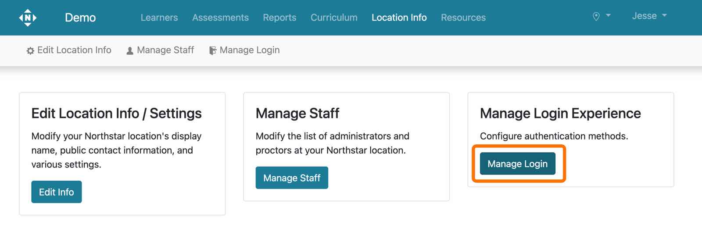
Task: Click the location pin icon in header
Action: (596, 17)
